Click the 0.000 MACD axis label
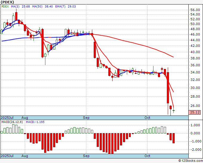203x163 pixels. click(x=195, y=133)
